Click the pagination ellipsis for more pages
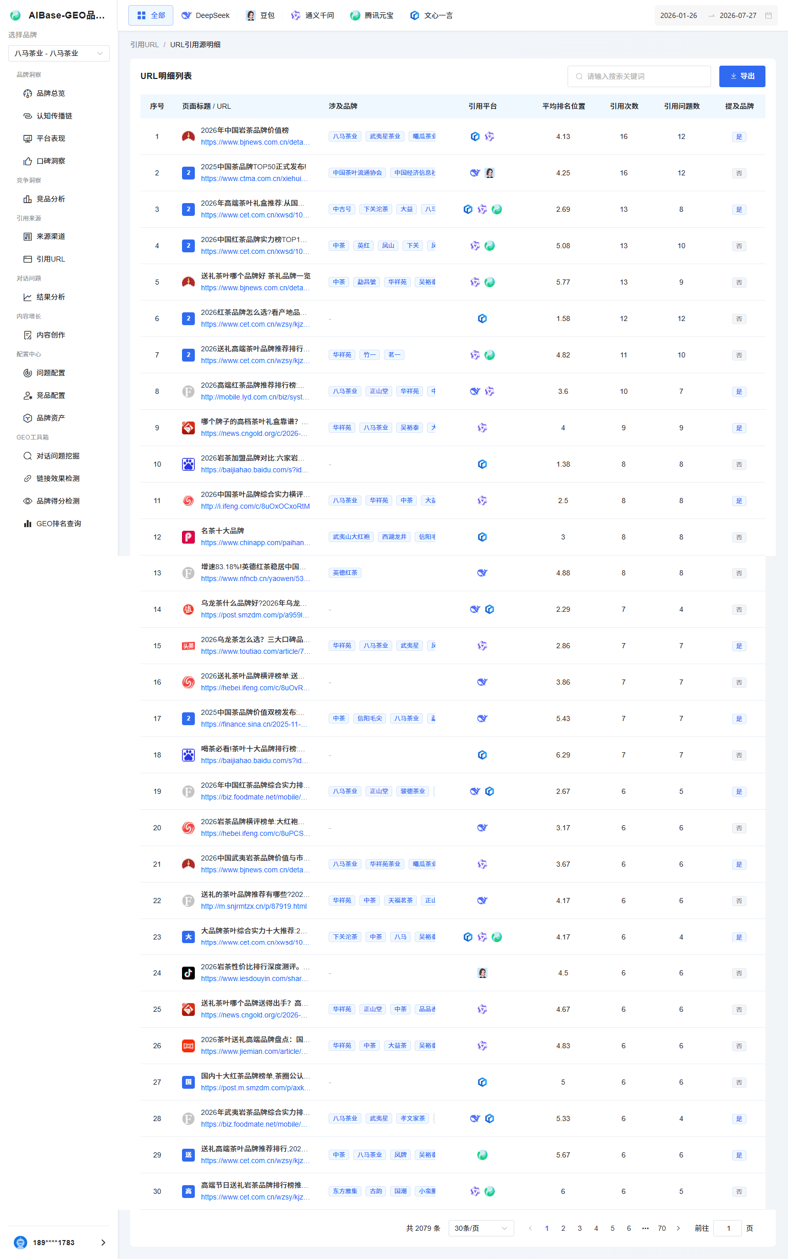This screenshot has height=1259, width=788. coord(645,1228)
